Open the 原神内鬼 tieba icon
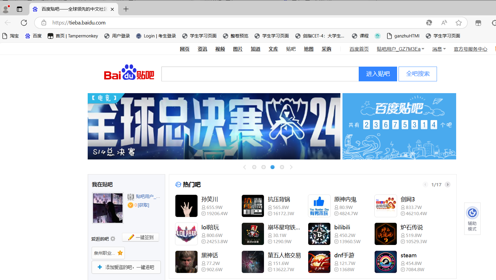The width and height of the screenshot is (496, 280). 319,206
